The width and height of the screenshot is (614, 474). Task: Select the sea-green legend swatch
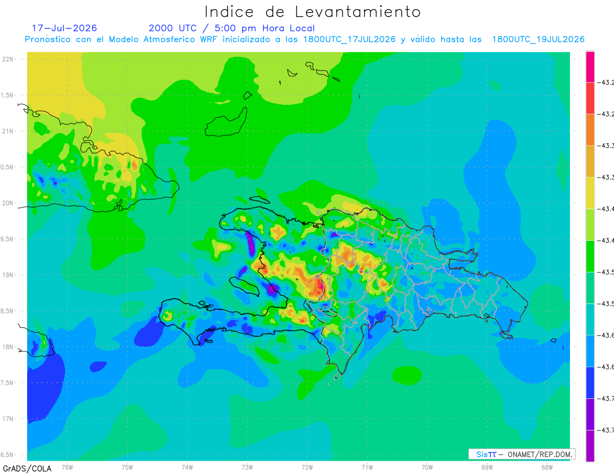pos(590,288)
